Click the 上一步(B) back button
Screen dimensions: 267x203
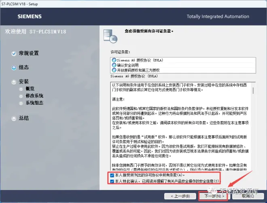tap(180, 196)
